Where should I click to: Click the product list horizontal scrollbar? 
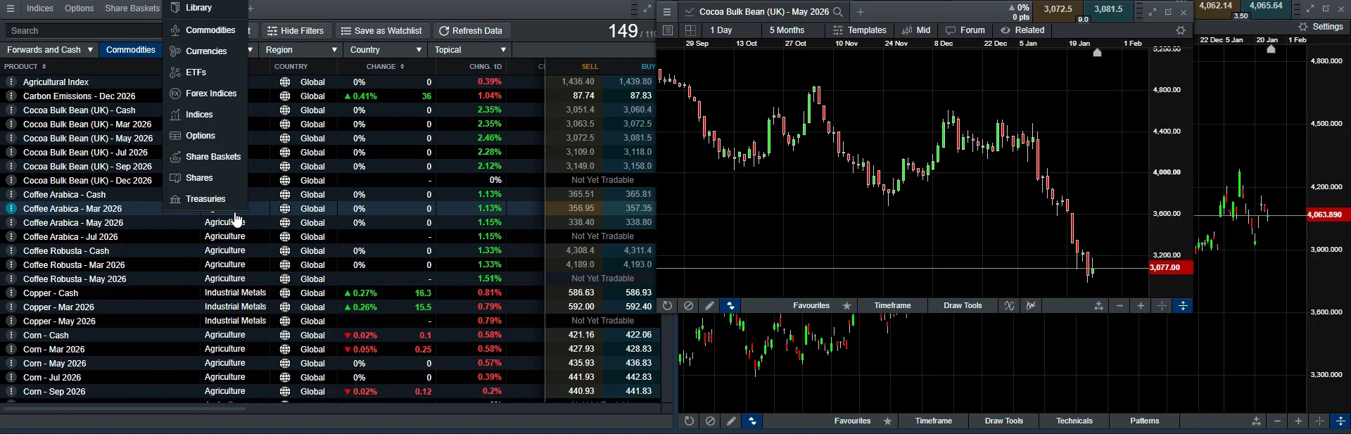125,409
